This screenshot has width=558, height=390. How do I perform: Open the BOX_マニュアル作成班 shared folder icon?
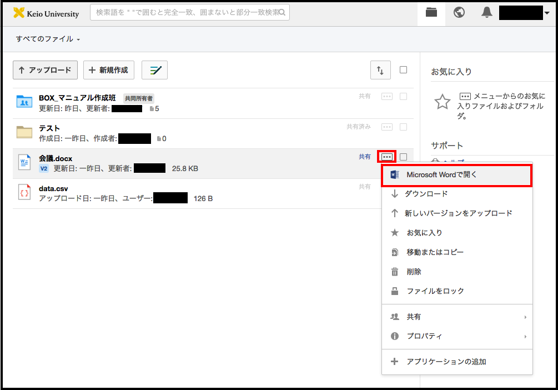pyautogui.click(x=24, y=102)
